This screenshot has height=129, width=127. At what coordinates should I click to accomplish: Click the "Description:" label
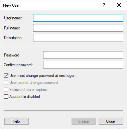pos(13,38)
